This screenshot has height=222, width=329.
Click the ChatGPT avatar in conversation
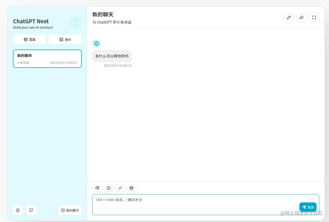(97, 43)
